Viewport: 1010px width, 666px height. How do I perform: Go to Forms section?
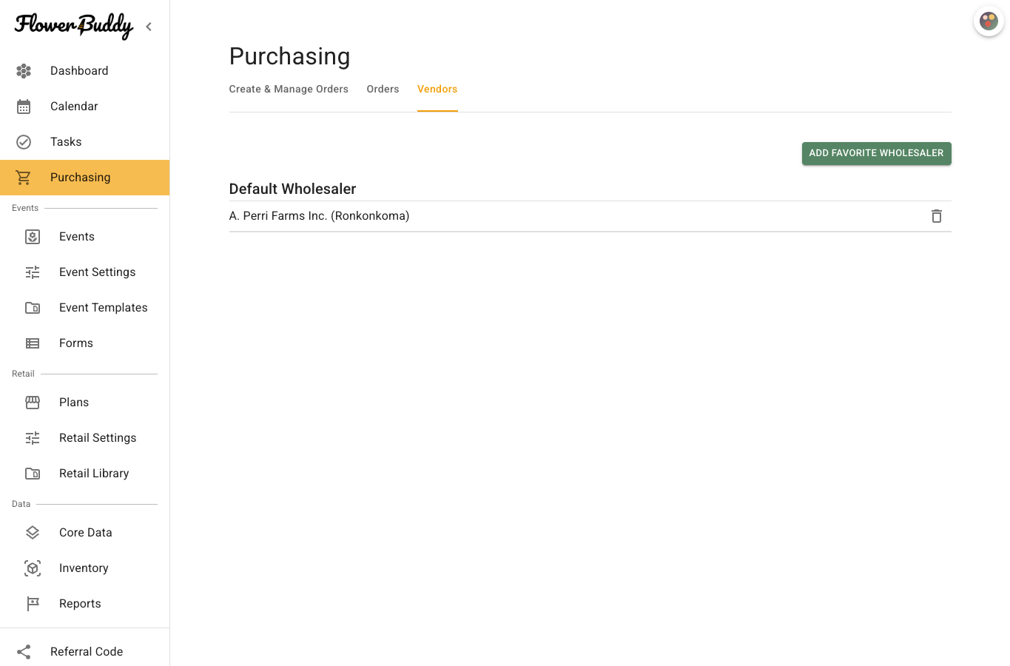coord(84,343)
